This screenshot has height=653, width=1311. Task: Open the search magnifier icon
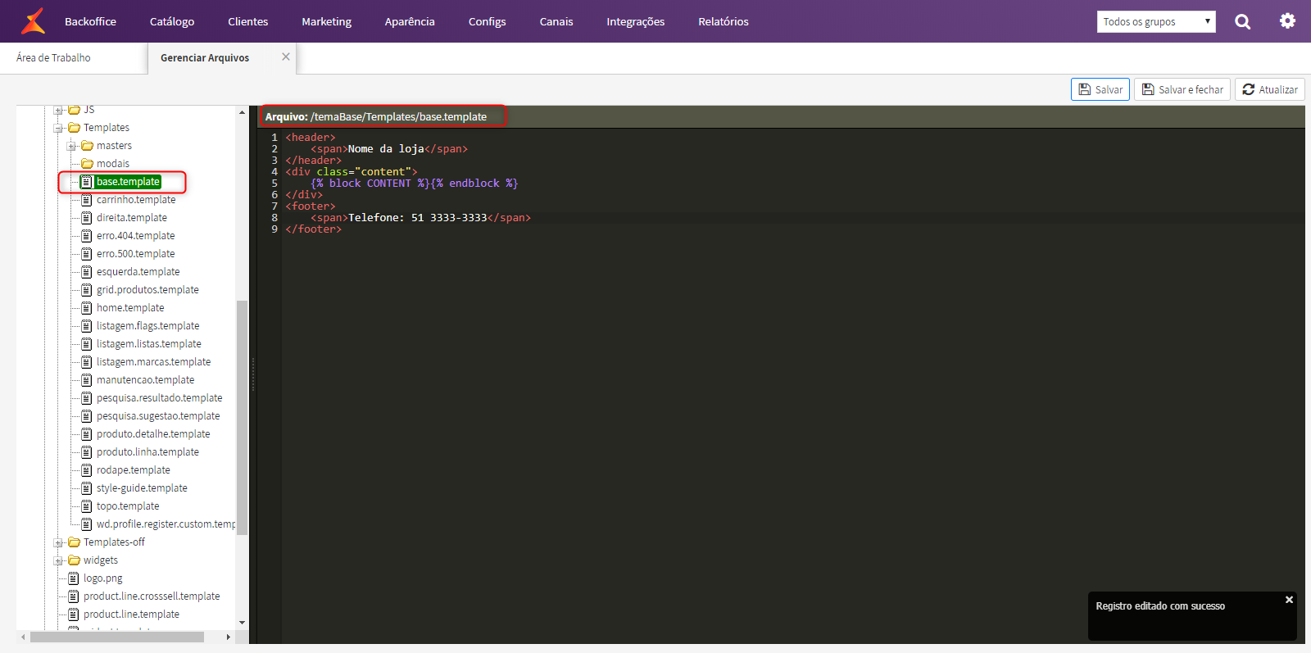(x=1243, y=22)
